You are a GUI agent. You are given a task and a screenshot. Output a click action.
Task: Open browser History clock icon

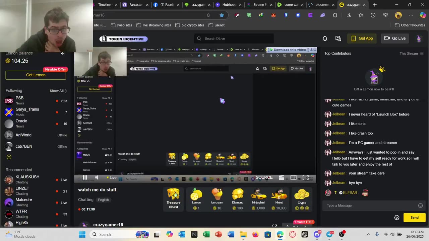[x=373, y=15]
